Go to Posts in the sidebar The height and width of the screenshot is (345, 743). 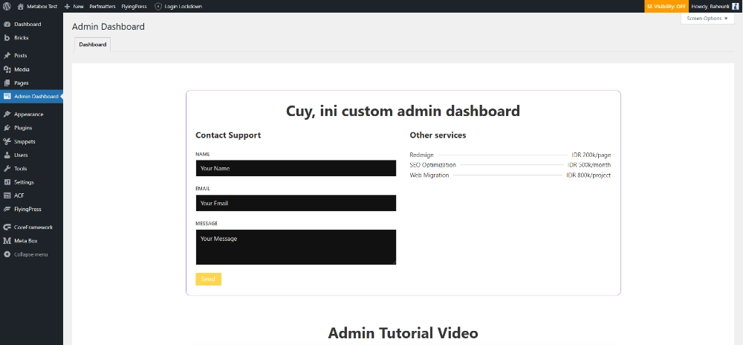tap(20, 56)
